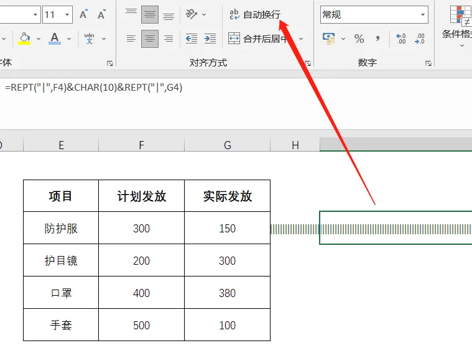Increase decimal places
The image size is (472, 361).
click(x=401, y=39)
